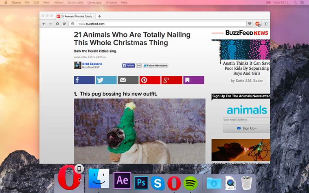Open the Opera menu
The height and width of the screenshot is (193, 309).
pos(16,2)
